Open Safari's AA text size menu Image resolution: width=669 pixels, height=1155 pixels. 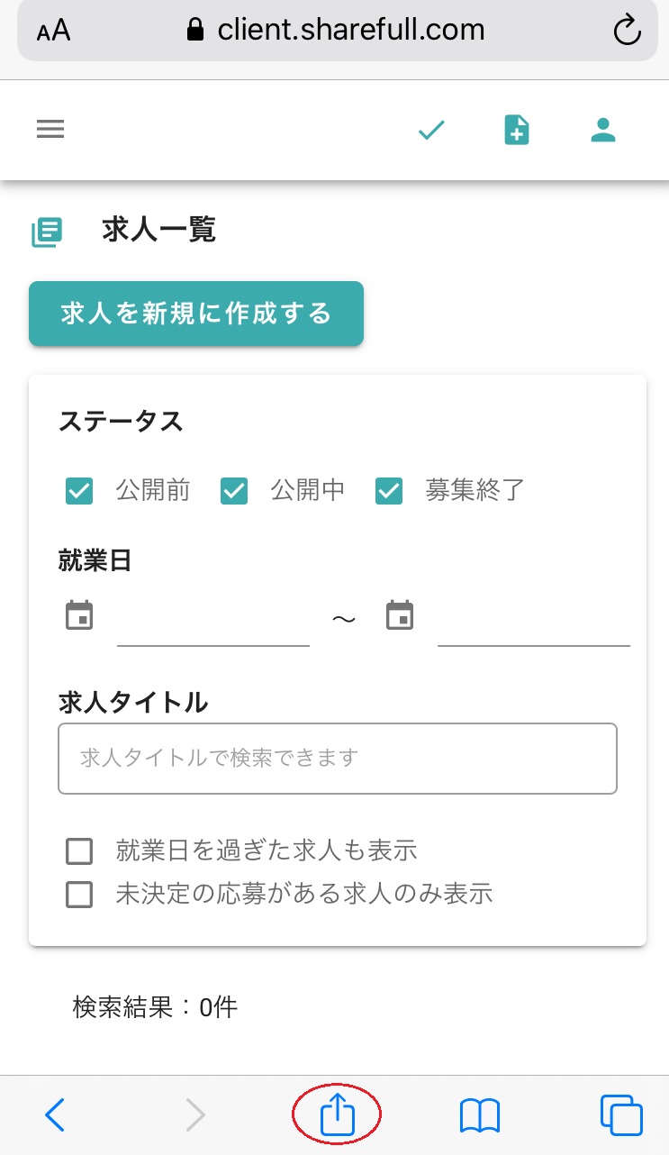coord(54,32)
